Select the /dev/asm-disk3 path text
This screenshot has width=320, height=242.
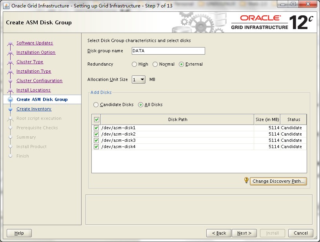[x=118, y=140]
